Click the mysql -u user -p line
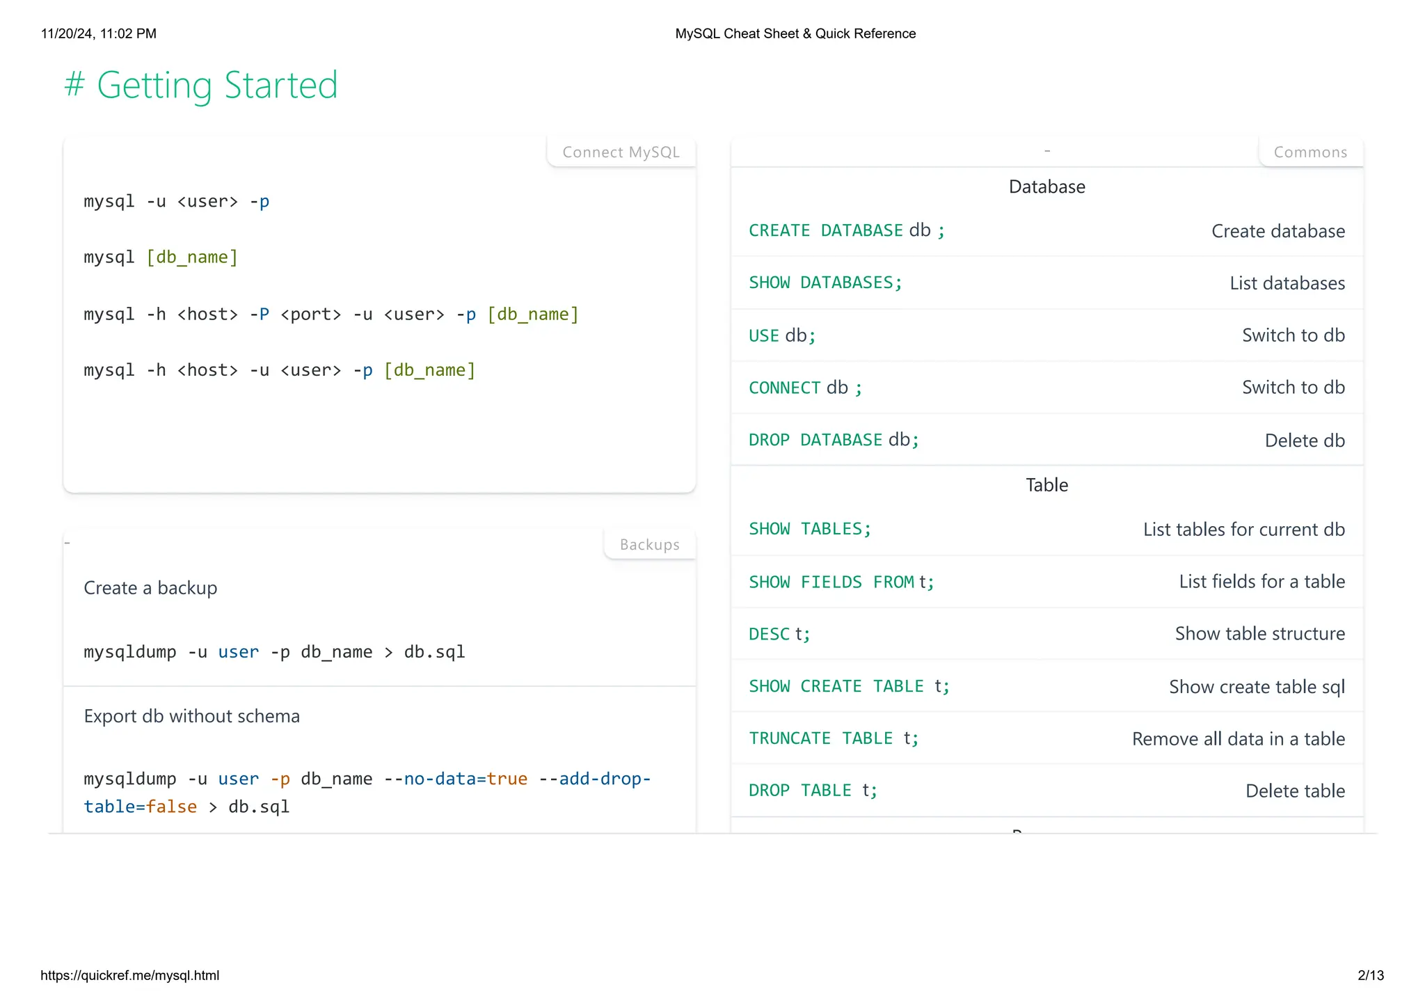The height and width of the screenshot is (1007, 1425). [176, 202]
